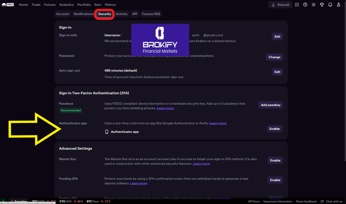Image resolution: width=346 pixels, height=204 pixels.
Task: Edit the Auto sign-out time
Action: (277, 72)
